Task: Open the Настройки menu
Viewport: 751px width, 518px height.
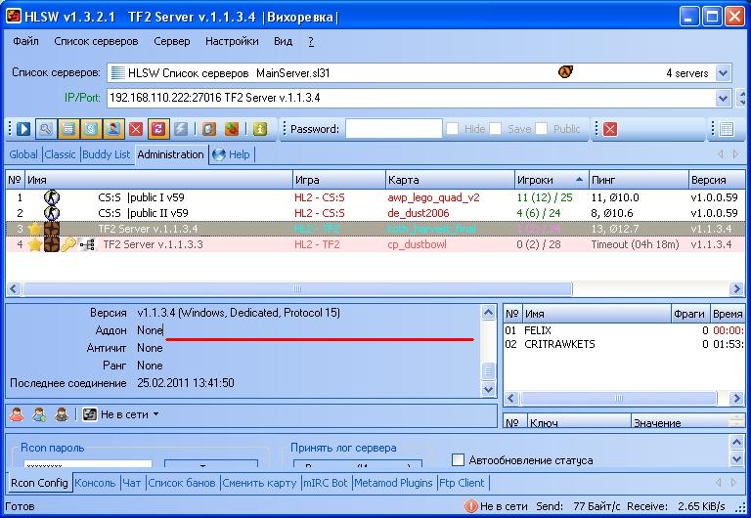Action: tap(232, 41)
